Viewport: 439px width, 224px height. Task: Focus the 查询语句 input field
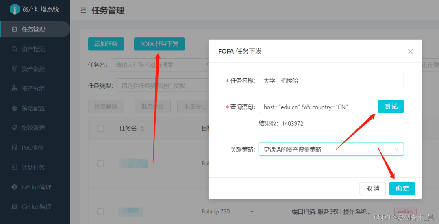[309, 107]
